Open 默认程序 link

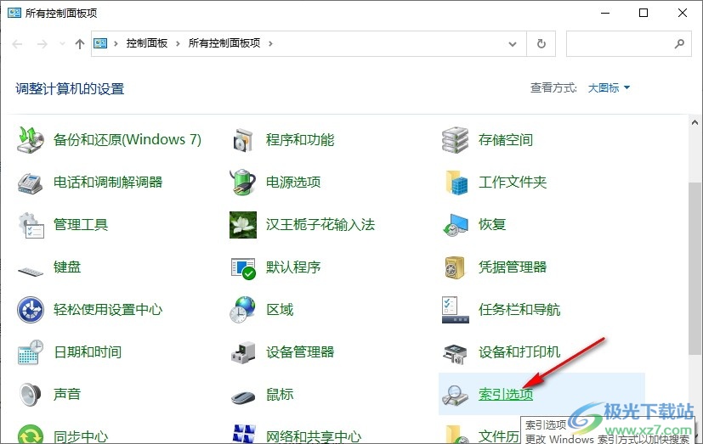(293, 267)
